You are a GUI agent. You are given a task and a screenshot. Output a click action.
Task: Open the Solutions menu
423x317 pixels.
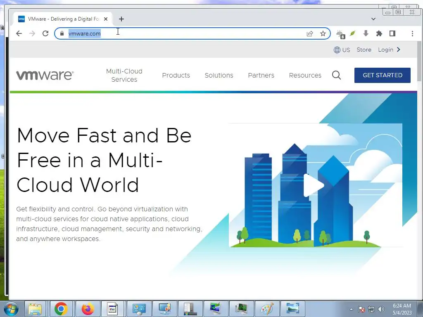point(219,75)
